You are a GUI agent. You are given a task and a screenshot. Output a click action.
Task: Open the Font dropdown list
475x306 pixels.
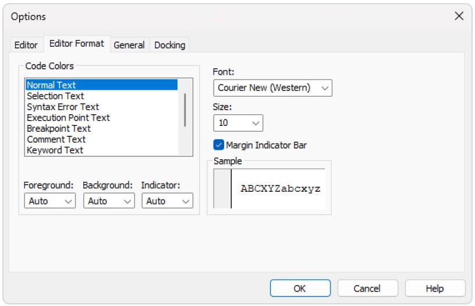tap(272, 88)
